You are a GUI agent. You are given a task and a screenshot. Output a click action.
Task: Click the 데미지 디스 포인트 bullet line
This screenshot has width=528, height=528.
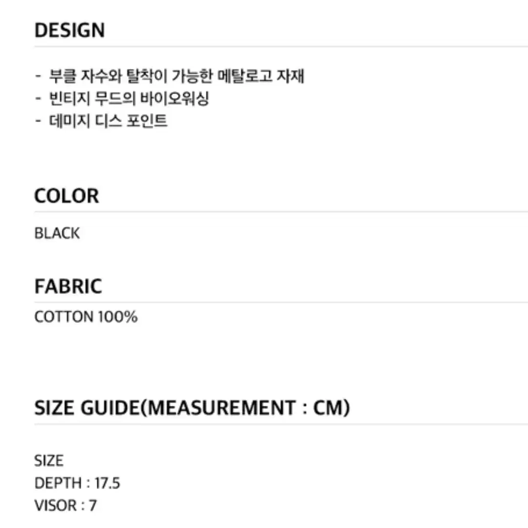pos(101,121)
